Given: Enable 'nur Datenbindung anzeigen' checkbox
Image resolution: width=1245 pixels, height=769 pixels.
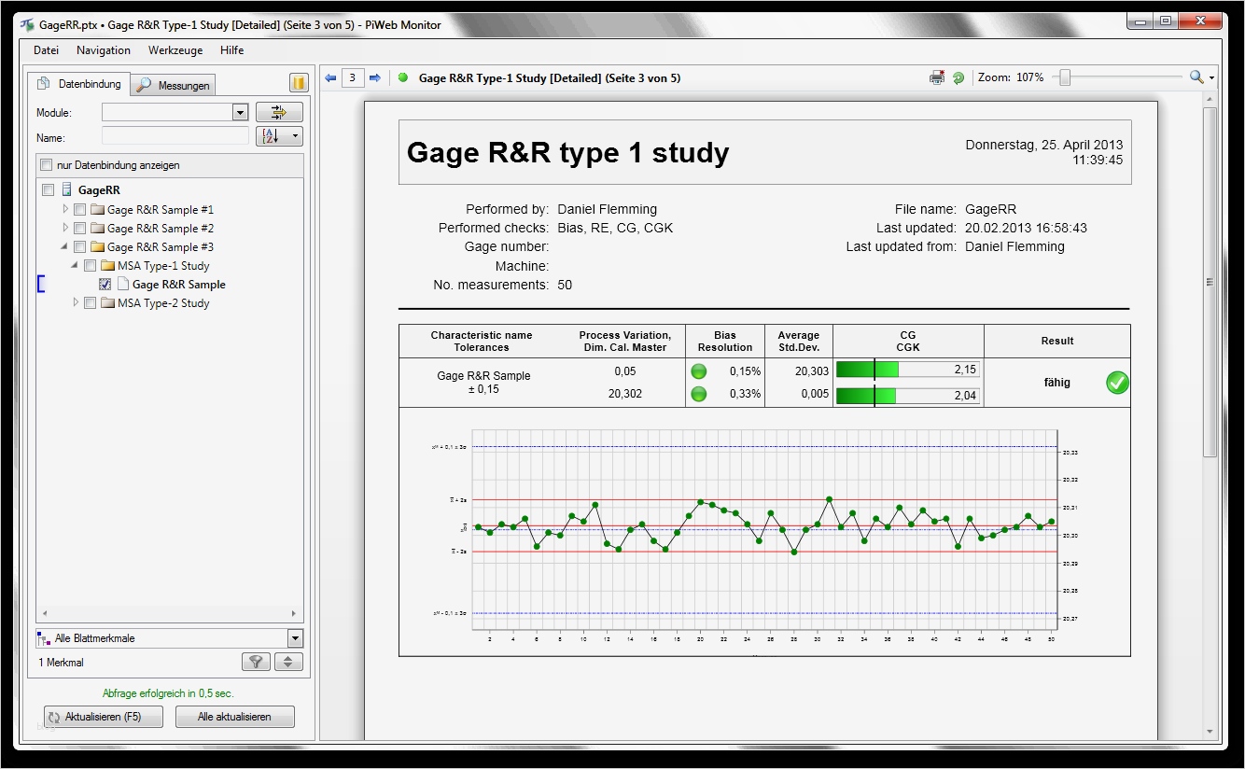Looking at the screenshot, I should tap(47, 165).
